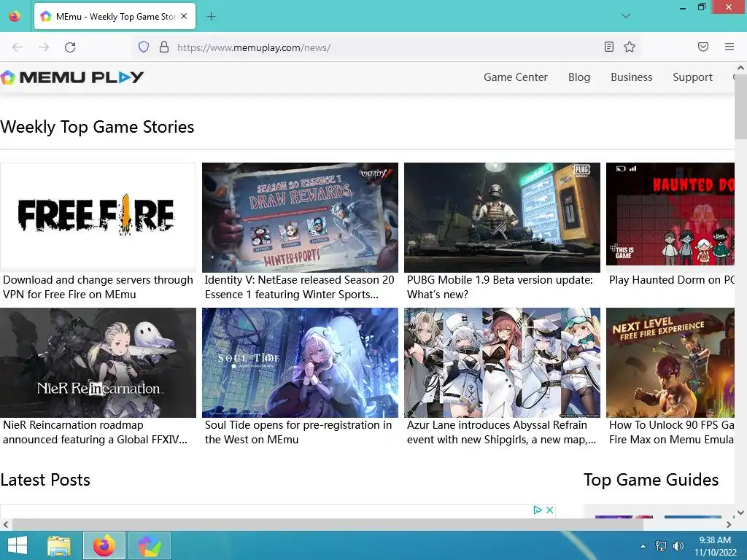Bookmark this page with the star icon
The height and width of the screenshot is (560, 747).
(x=630, y=47)
